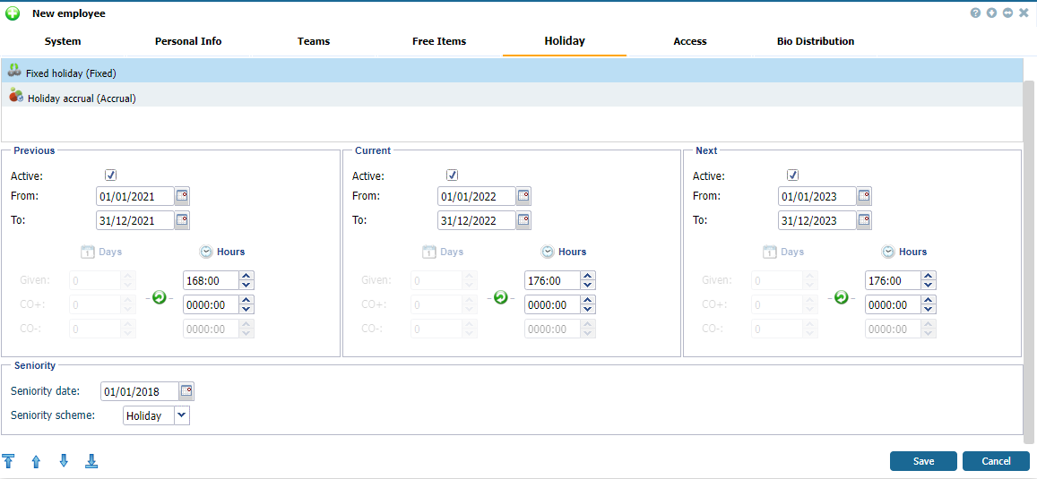Disable Active checkbox in Next section
The height and width of the screenshot is (479, 1037).
[792, 175]
